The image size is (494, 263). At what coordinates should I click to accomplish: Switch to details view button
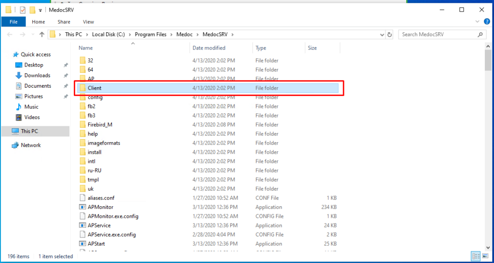(475, 256)
